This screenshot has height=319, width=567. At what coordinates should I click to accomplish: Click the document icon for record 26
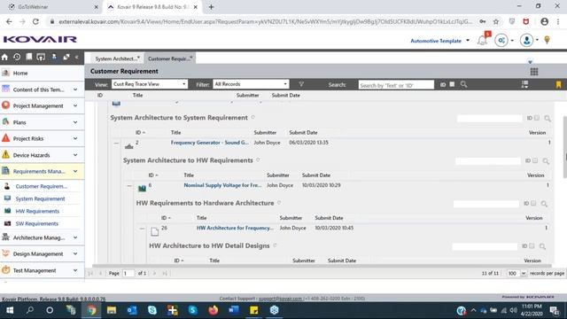pyautogui.click(x=155, y=231)
